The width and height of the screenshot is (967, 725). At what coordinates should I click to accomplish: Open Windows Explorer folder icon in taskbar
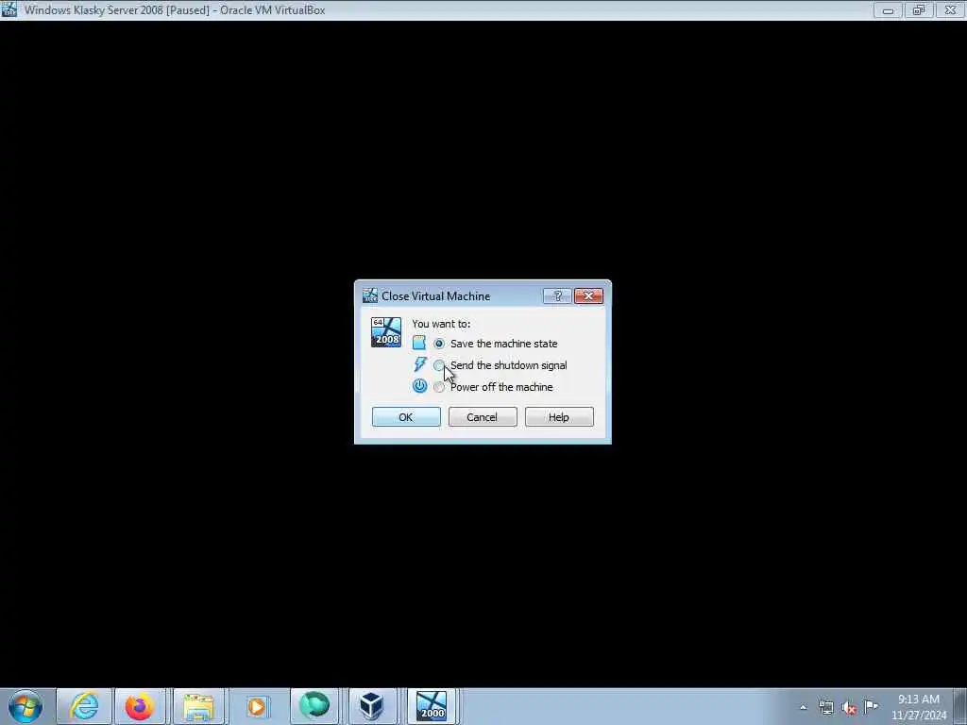(x=198, y=706)
